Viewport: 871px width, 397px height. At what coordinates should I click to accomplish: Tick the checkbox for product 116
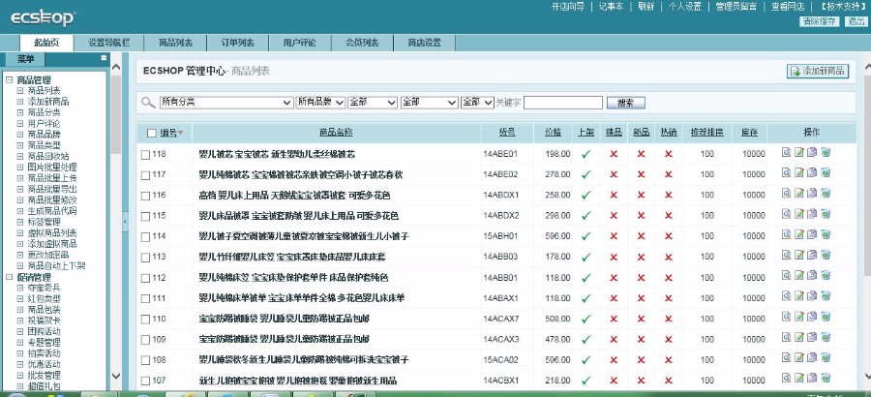(x=145, y=196)
